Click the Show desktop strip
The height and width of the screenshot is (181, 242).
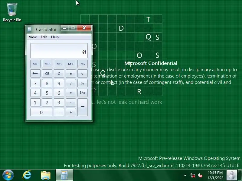click(240, 175)
